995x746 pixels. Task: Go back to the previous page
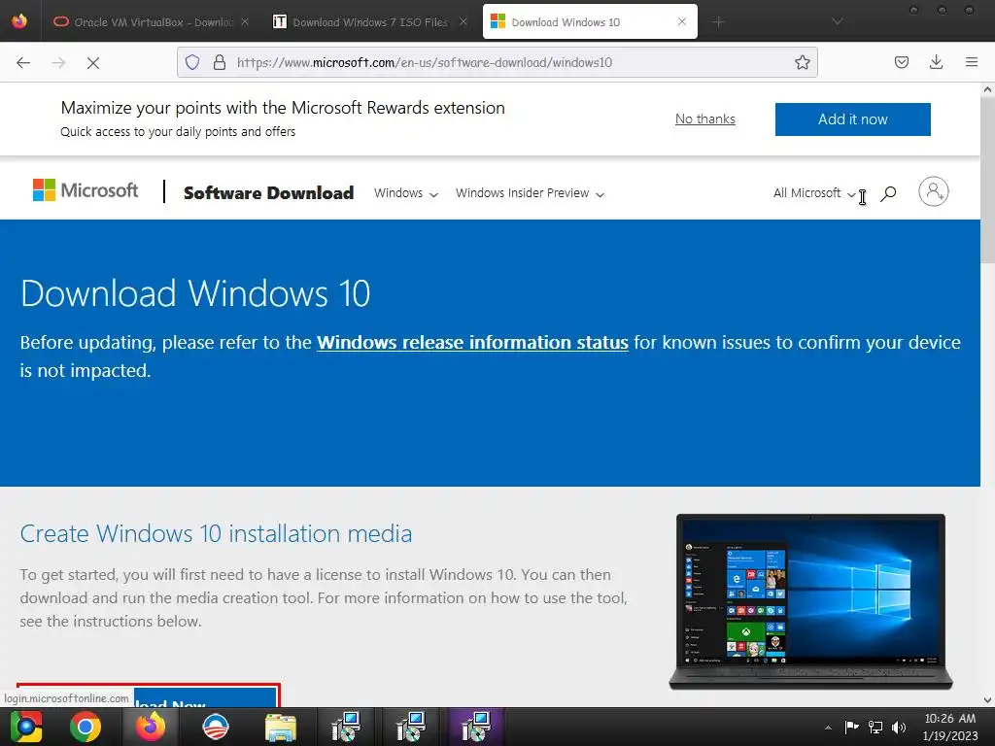point(23,62)
